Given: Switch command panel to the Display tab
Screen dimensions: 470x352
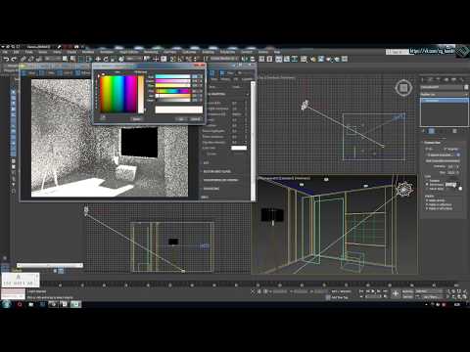Looking at the screenshot, I should (453, 79).
